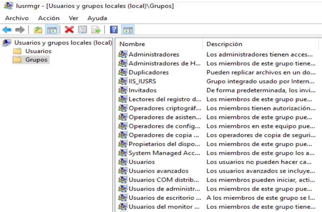Select Operadores de config... group
322x212 pixels.
pyautogui.click(x=164, y=126)
